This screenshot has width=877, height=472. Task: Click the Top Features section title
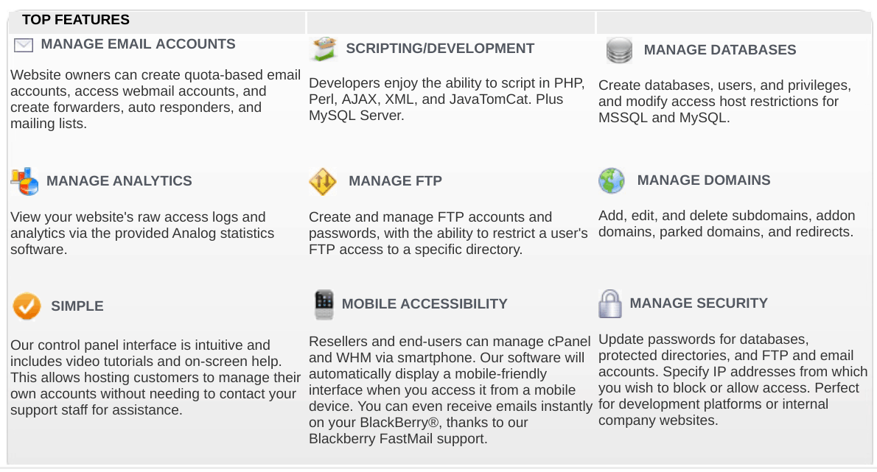tap(75, 20)
